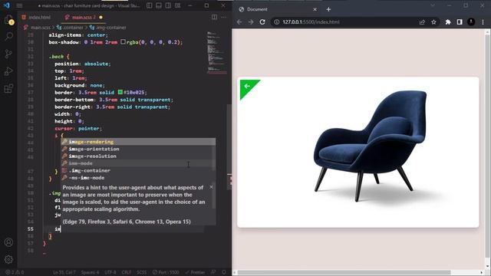The width and height of the screenshot is (491, 276).
Task: Click the green #10e025 color swatch
Action: coord(120,92)
